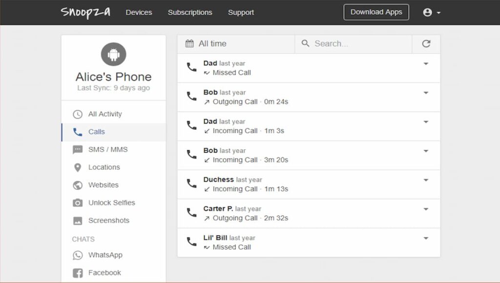Click the Locations pin icon
500x283 pixels.
pyautogui.click(x=78, y=167)
